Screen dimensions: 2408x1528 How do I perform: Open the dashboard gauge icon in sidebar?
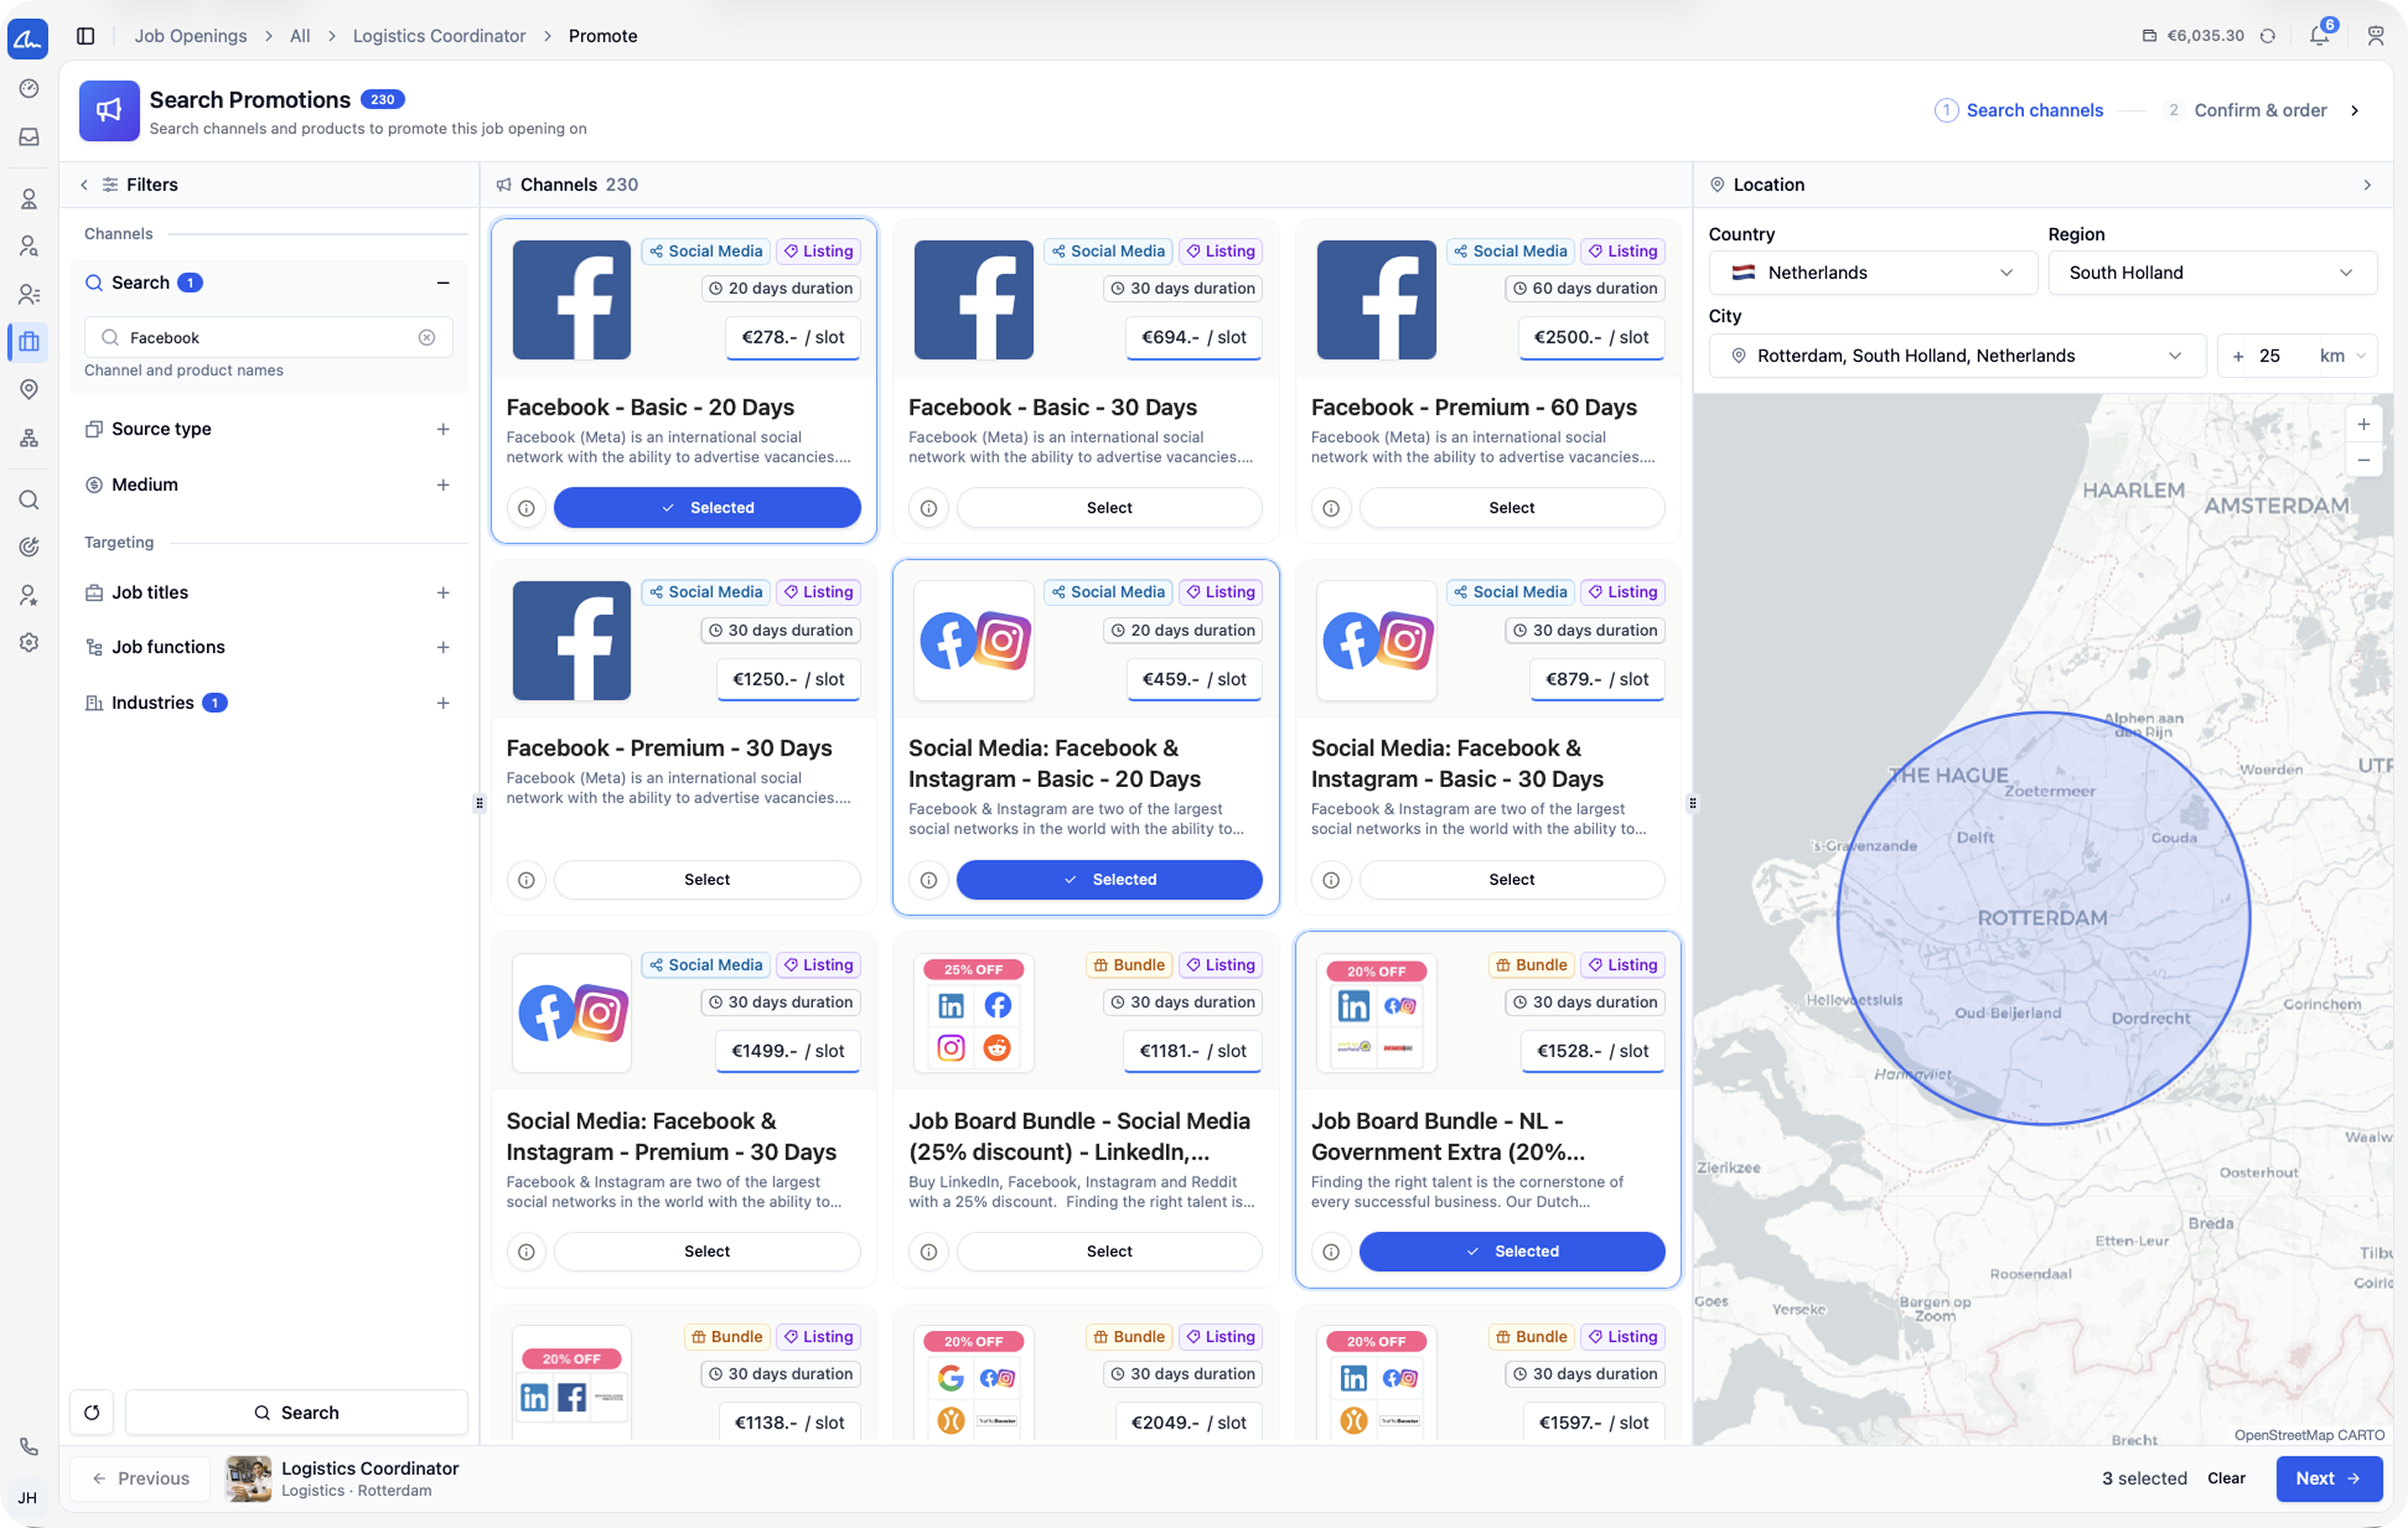pyautogui.click(x=29, y=88)
